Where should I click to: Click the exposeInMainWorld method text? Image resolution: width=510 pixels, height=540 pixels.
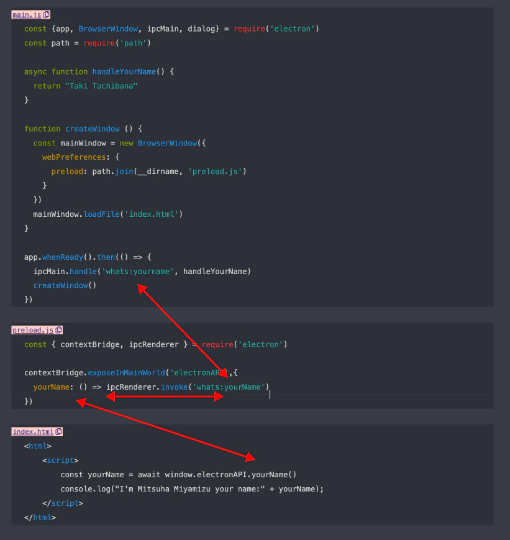pos(126,373)
